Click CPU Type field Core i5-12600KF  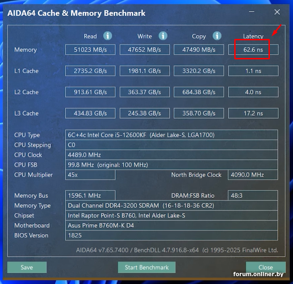click(x=172, y=135)
